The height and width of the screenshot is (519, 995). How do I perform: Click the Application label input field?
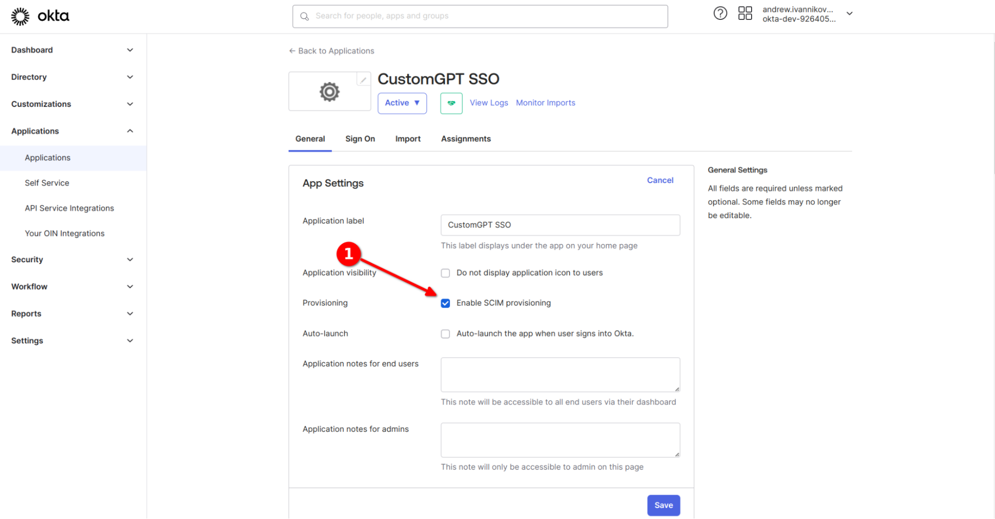[560, 225]
